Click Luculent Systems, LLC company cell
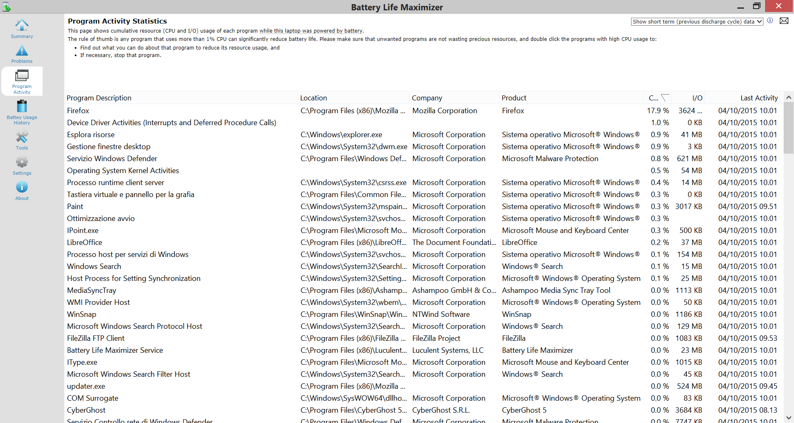Screen dimensions: 794x423 (x=448, y=350)
